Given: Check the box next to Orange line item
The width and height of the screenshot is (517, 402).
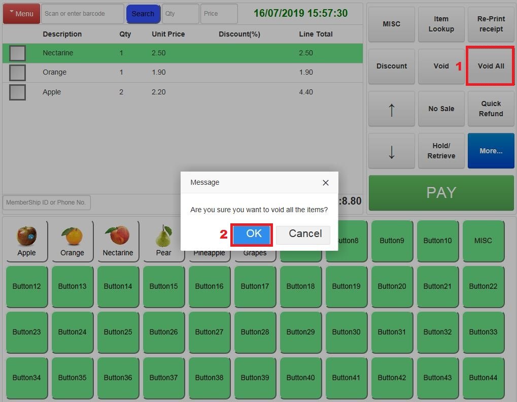Looking at the screenshot, I should (17, 72).
